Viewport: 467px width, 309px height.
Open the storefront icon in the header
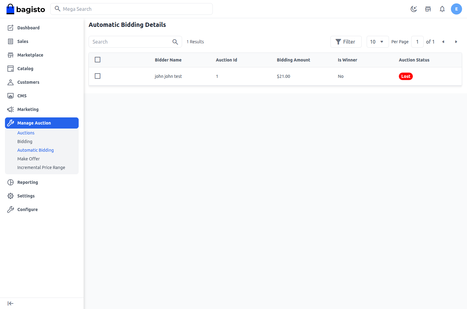pos(428,9)
